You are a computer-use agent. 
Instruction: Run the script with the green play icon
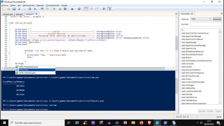(54, 9)
